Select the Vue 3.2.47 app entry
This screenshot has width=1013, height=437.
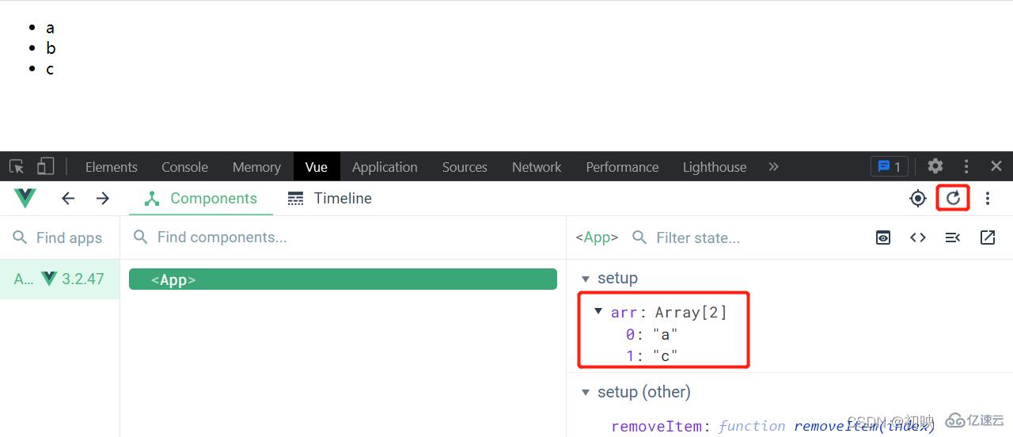coord(59,279)
